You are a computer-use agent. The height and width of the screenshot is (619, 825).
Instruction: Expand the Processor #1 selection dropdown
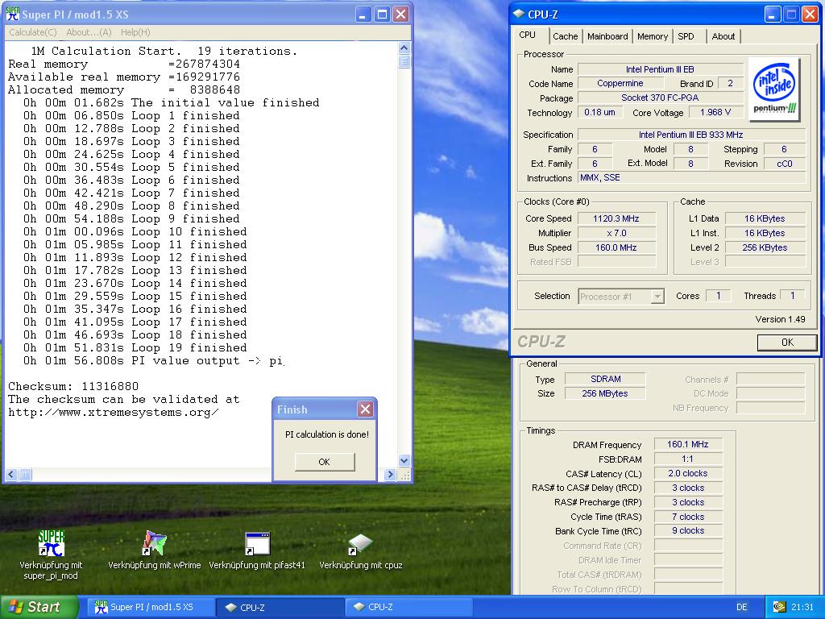[657, 297]
